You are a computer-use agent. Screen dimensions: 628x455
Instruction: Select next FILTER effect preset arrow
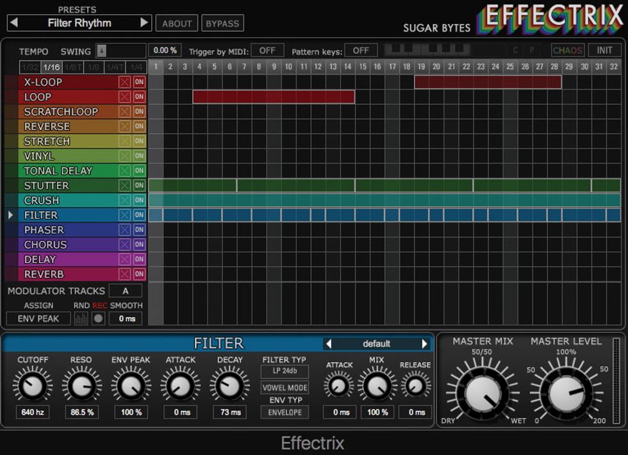tap(424, 343)
